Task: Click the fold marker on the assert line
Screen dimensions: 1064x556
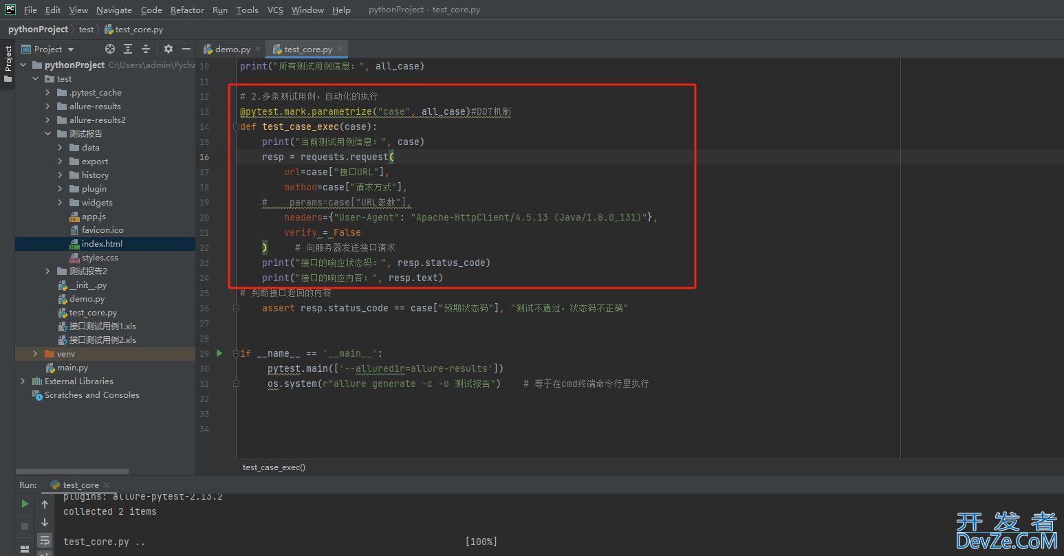Action: [x=235, y=308]
